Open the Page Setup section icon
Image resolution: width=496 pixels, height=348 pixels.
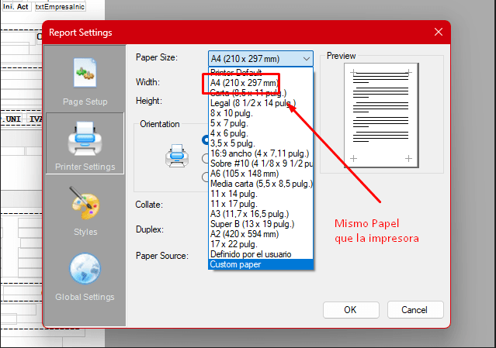point(85,73)
